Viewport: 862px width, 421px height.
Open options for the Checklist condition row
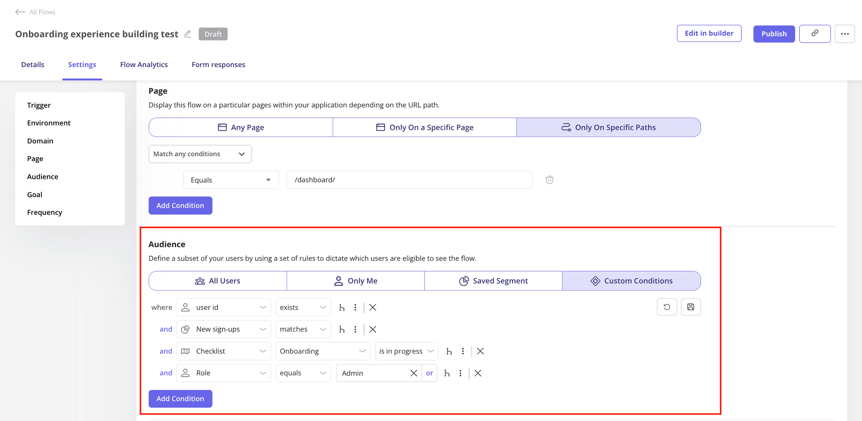click(x=463, y=351)
